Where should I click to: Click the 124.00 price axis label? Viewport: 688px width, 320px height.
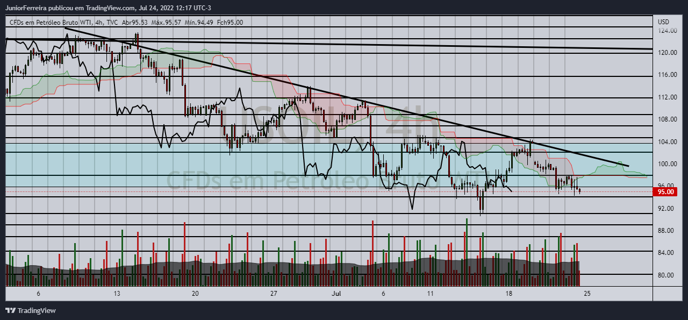coord(666,31)
